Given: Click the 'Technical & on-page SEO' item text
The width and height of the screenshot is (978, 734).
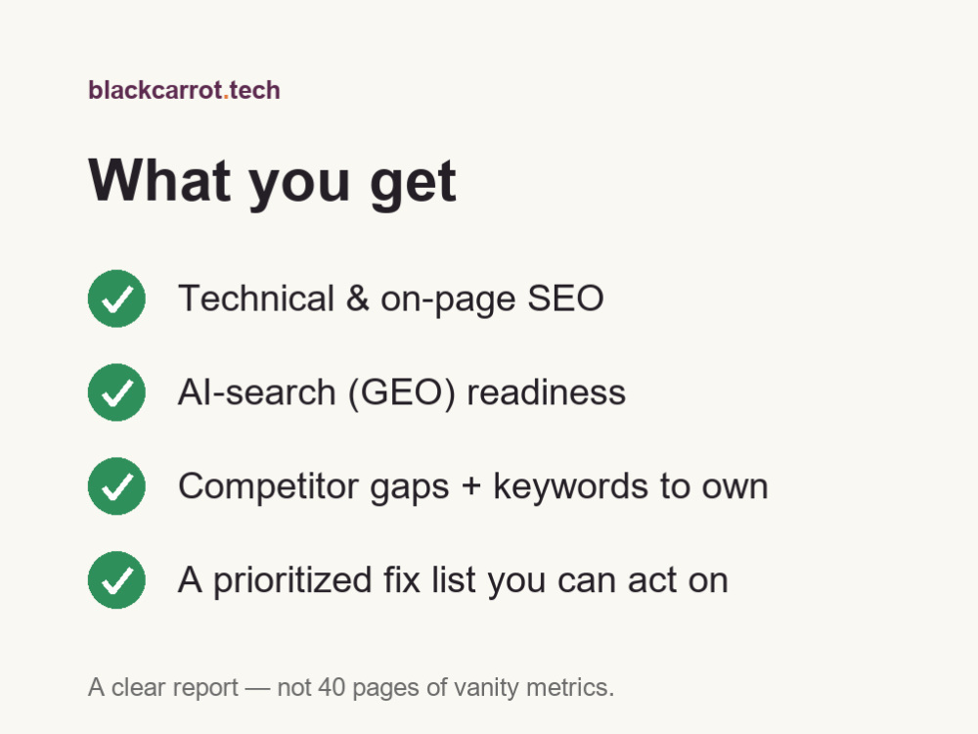Looking at the screenshot, I should point(391,298).
